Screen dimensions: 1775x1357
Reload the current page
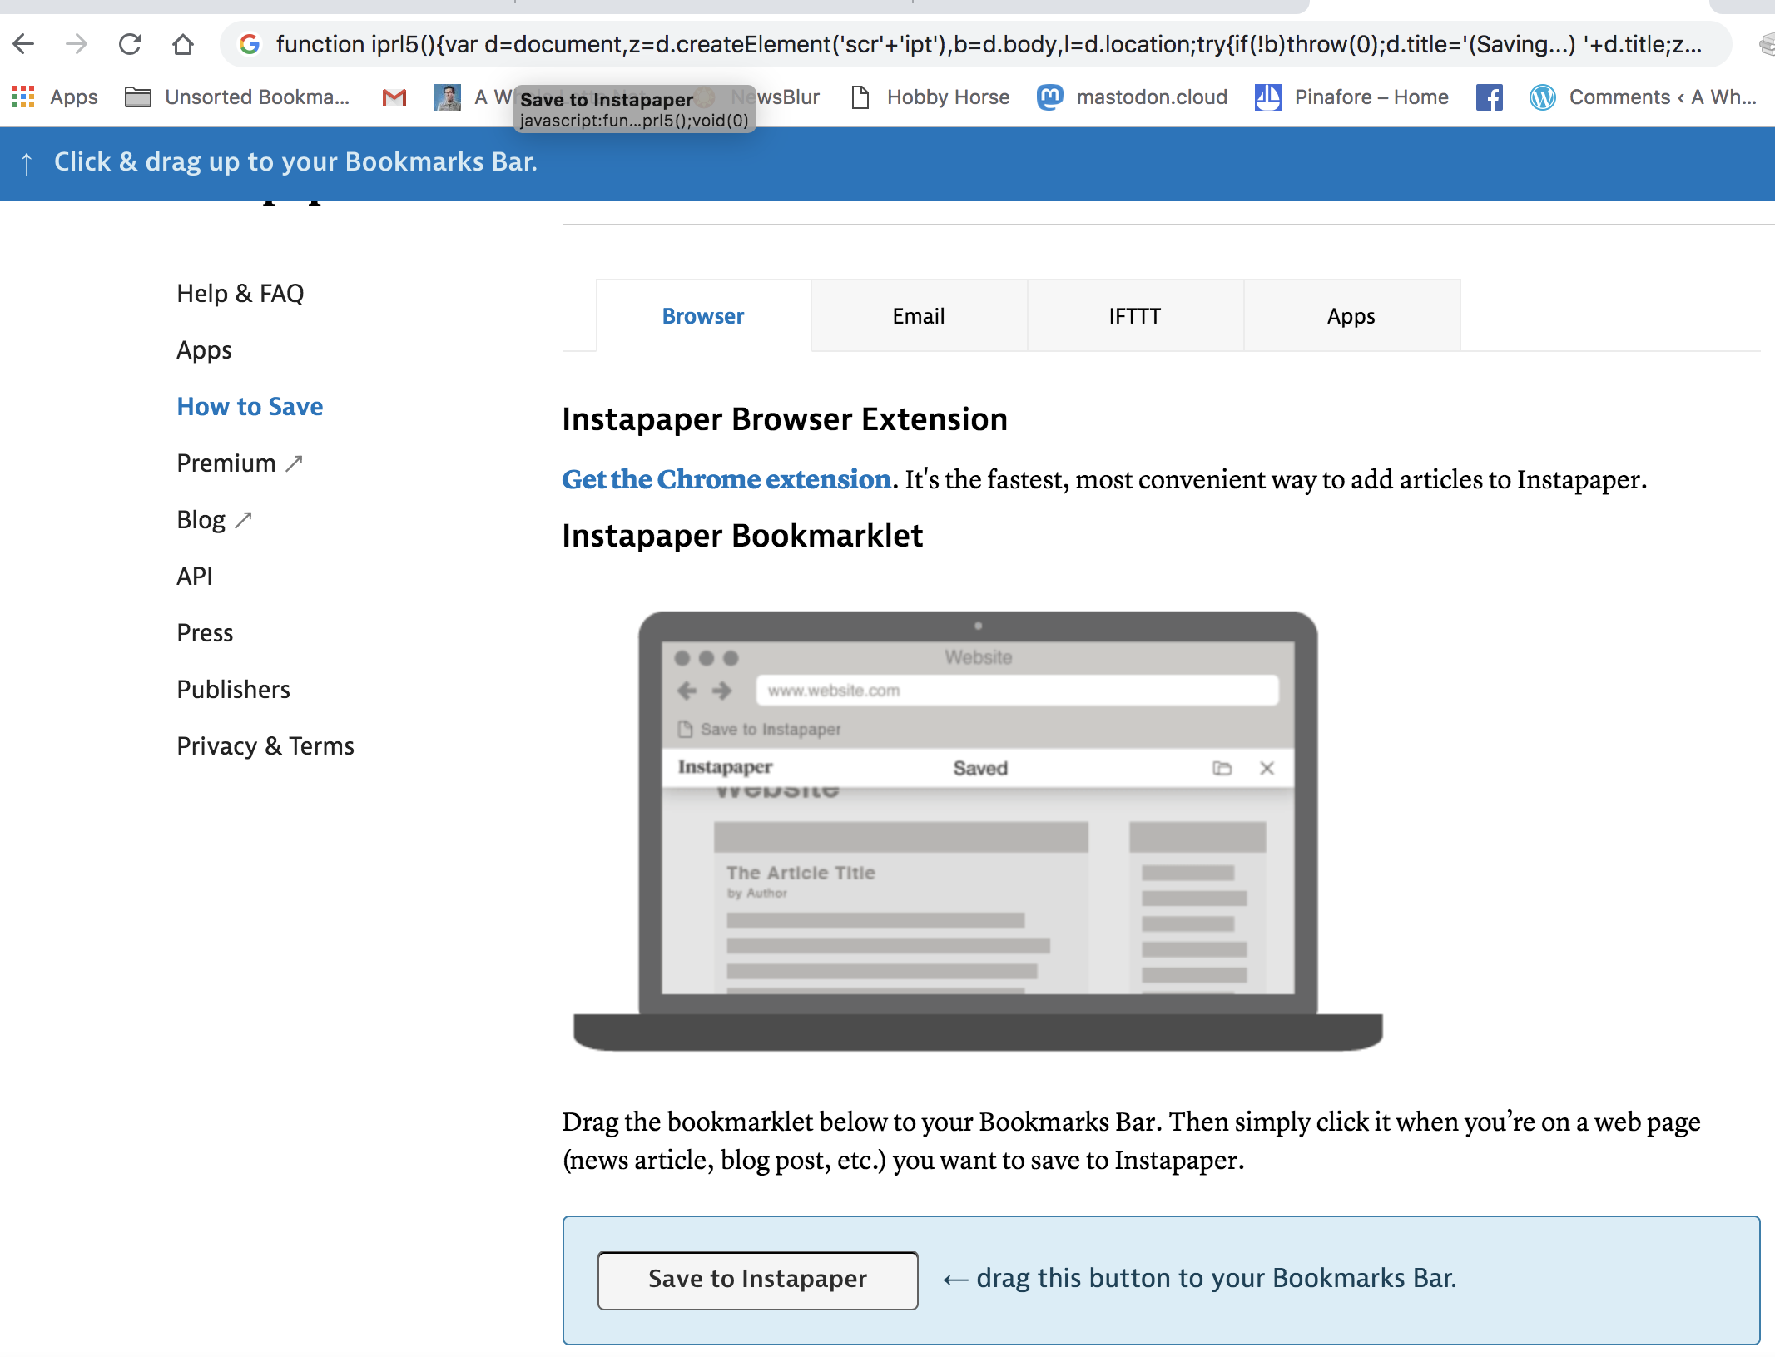(x=131, y=44)
